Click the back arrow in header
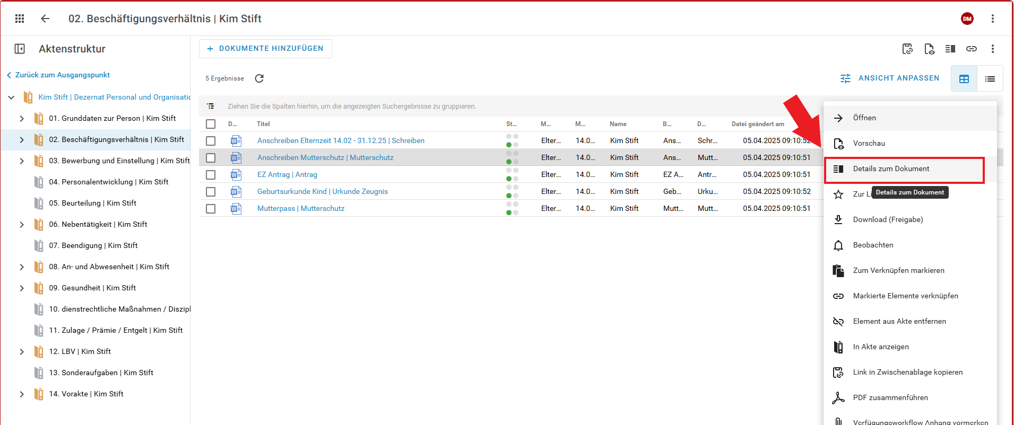The width and height of the screenshot is (1014, 425). point(45,19)
